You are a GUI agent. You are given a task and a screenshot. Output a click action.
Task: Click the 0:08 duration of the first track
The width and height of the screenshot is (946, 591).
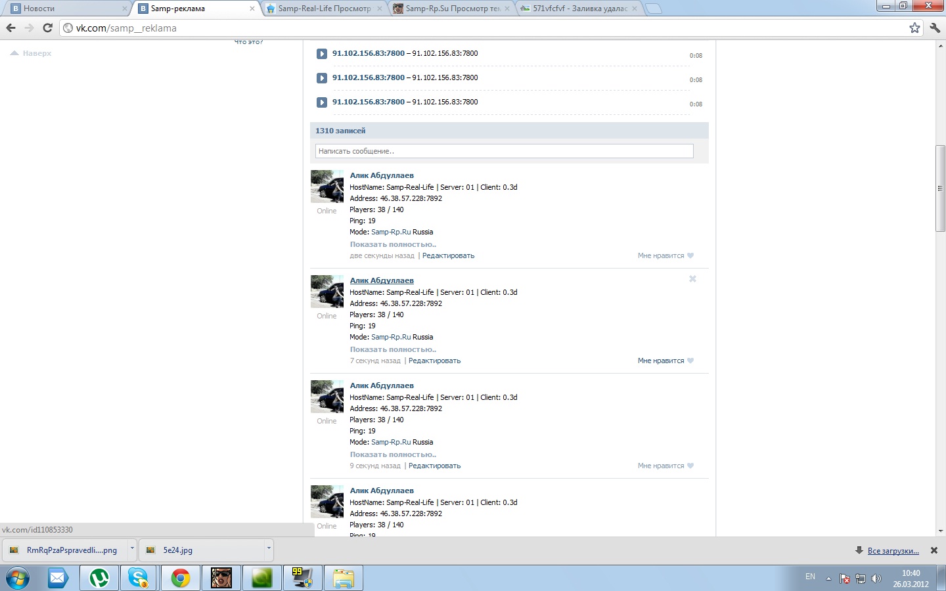tap(696, 56)
